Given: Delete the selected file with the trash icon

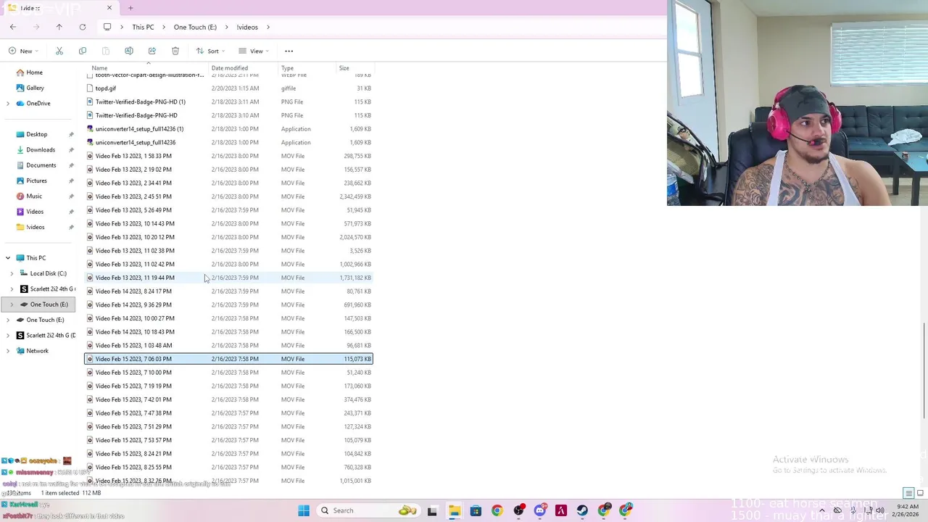Looking at the screenshot, I should (175, 51).
